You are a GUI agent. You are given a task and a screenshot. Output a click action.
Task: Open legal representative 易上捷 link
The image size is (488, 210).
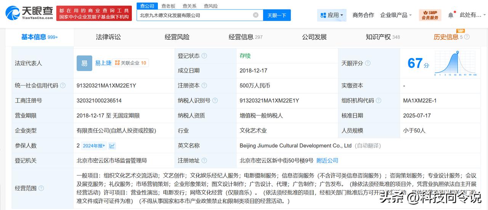point(103,63)
